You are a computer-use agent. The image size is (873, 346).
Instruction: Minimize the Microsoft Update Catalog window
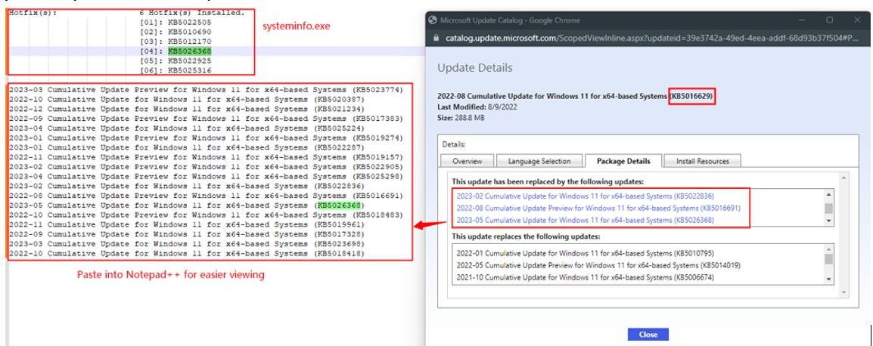point(803,20)
